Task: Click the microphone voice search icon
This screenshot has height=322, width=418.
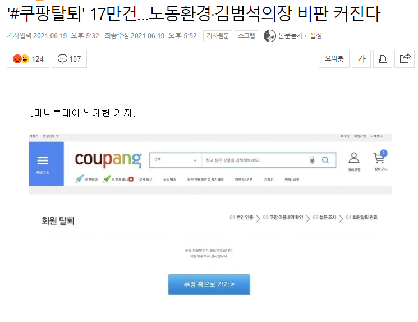Action: pyautogui.click(x=312, y=160)
